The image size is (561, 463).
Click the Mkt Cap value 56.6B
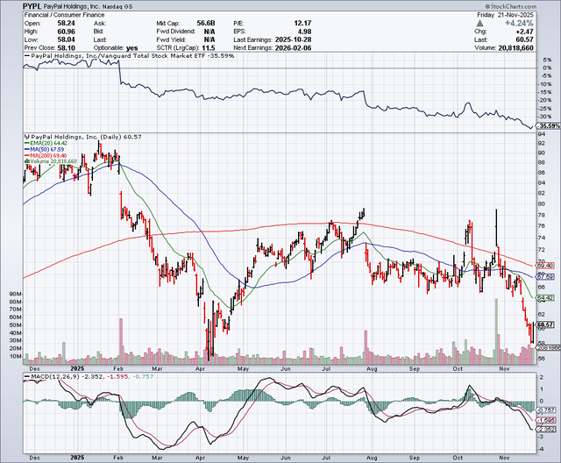tap(206, 24)
